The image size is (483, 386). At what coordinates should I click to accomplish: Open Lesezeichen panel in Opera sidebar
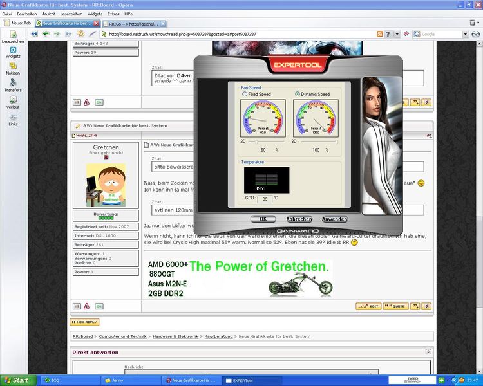[x=13, y=37]
